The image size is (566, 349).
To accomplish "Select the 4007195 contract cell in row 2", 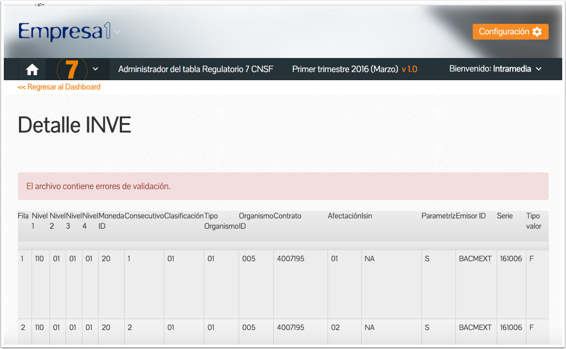I will tap(291, 328).
